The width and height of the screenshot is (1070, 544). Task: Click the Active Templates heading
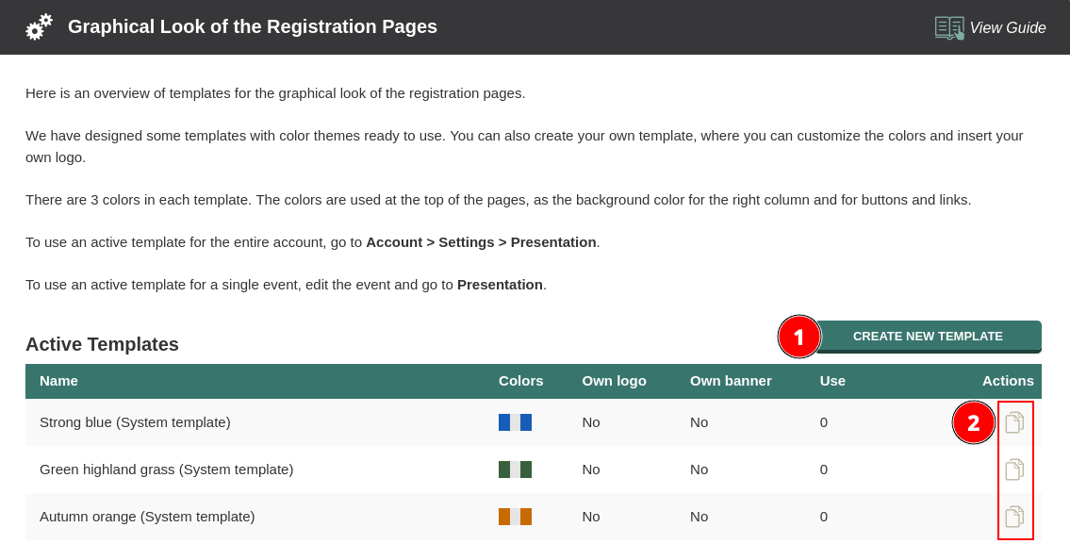point(103,345)
